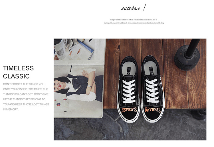Click the wristwatch on the woman's arm
The image size is (214, 147).
(90, 86)
